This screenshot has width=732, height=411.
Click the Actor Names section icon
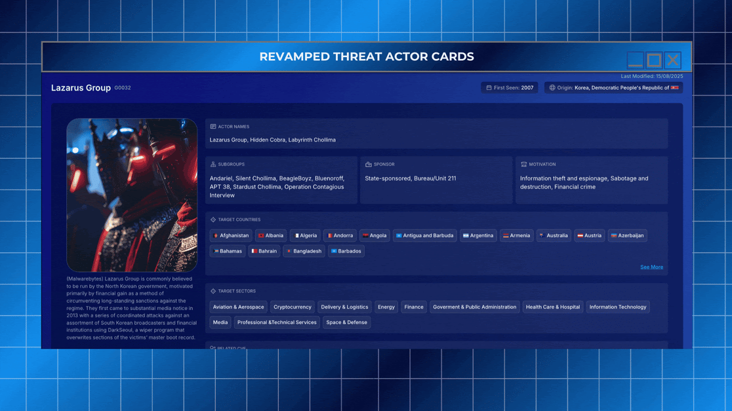pyautogui.click(x=213, y=127)
